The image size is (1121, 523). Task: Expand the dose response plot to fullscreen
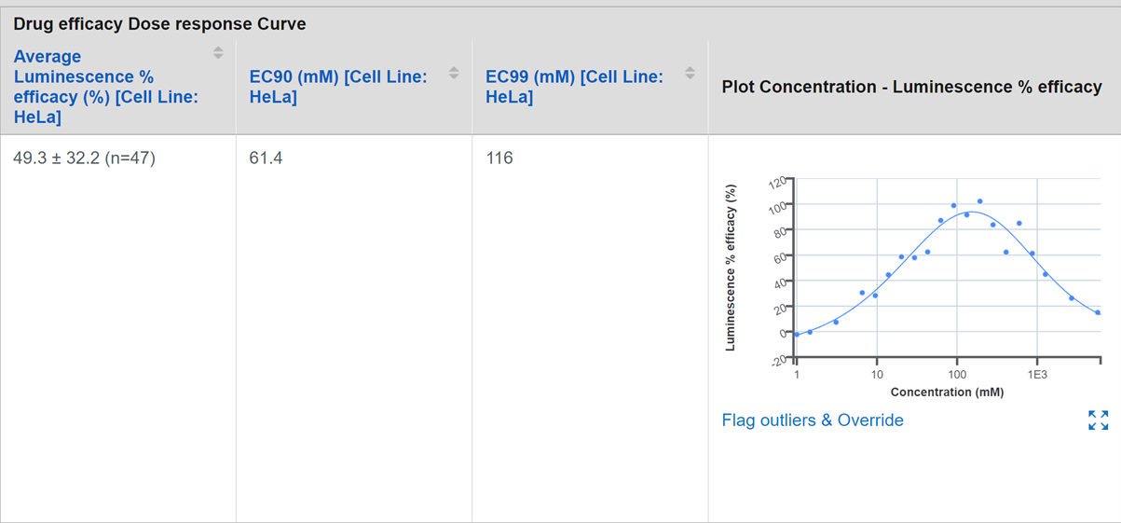point(1099,420)
